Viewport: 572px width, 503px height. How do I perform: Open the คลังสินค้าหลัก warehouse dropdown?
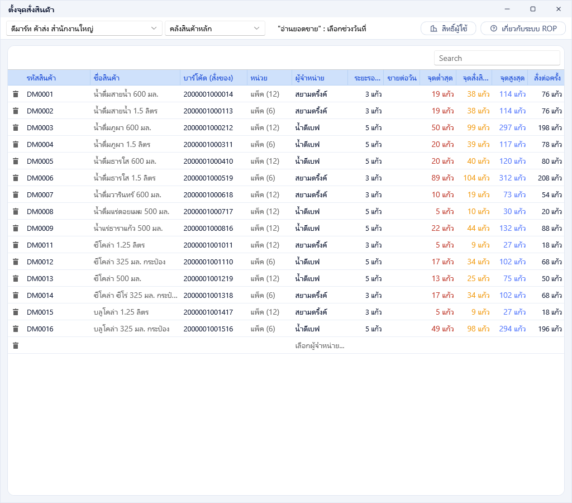tap(215, 29)
